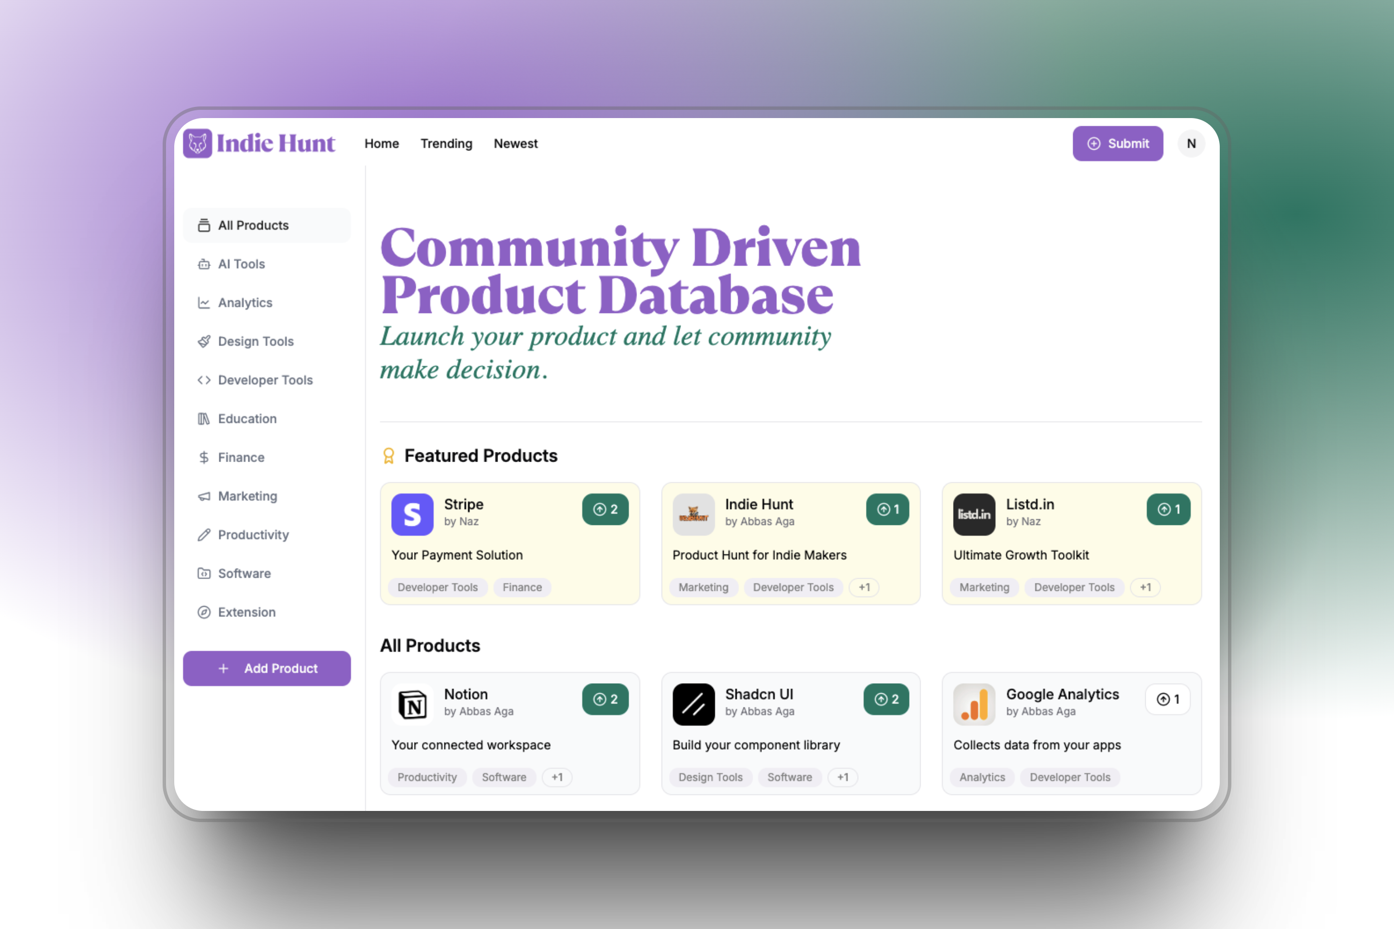Image resolution: width=1394 pixels, height=929 pixels.
Task: Upvote the Stripe product
Action: pyautogui.click(x=605, y=509)
